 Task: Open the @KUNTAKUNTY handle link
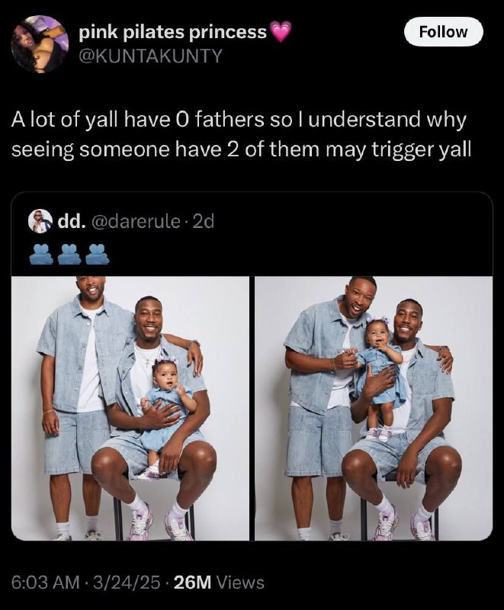click(x=151, y=56)
